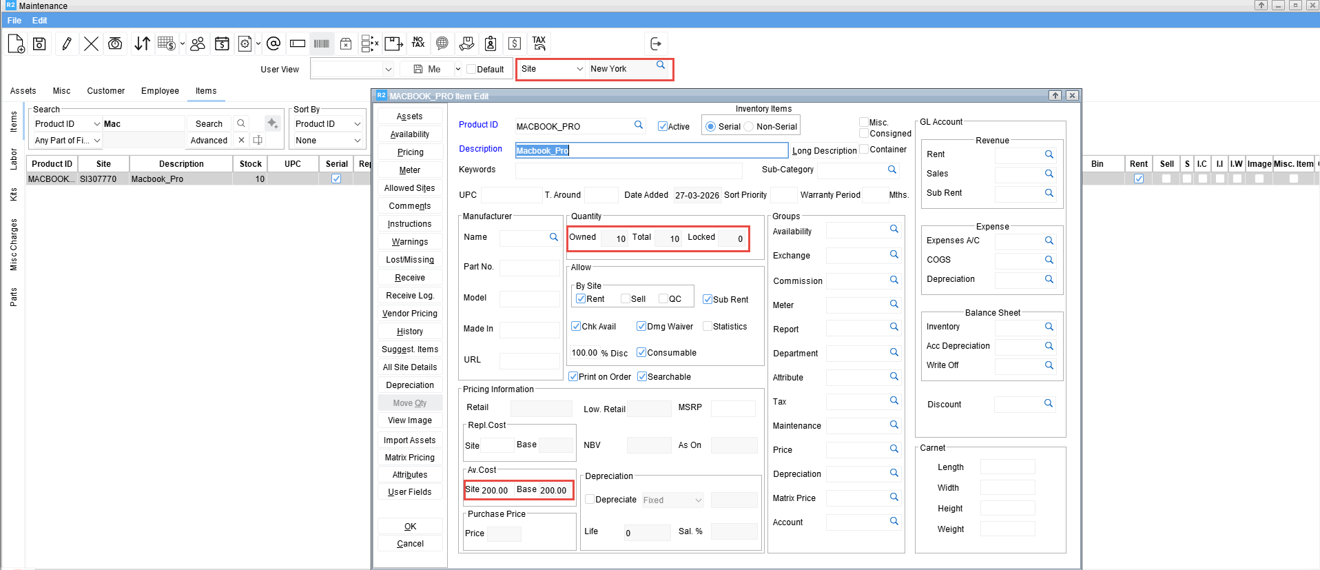Click the save disk icon in toolbar
1320x570 pixels.
point(40,44)
